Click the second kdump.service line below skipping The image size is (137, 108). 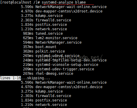(x=42, y=91)
